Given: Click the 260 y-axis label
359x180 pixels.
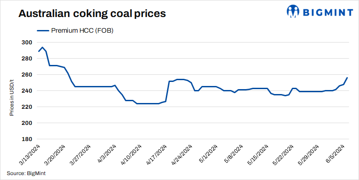Looking at the screenshot, I should (27, 75).
